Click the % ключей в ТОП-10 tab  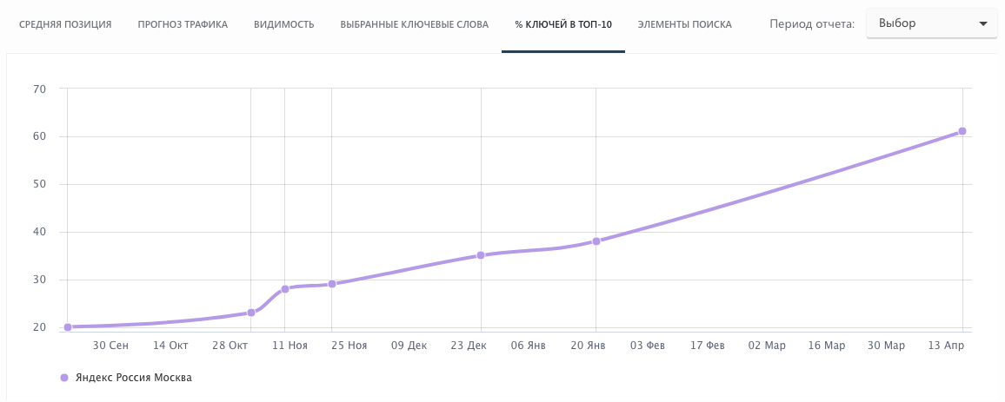pos(562,24)
